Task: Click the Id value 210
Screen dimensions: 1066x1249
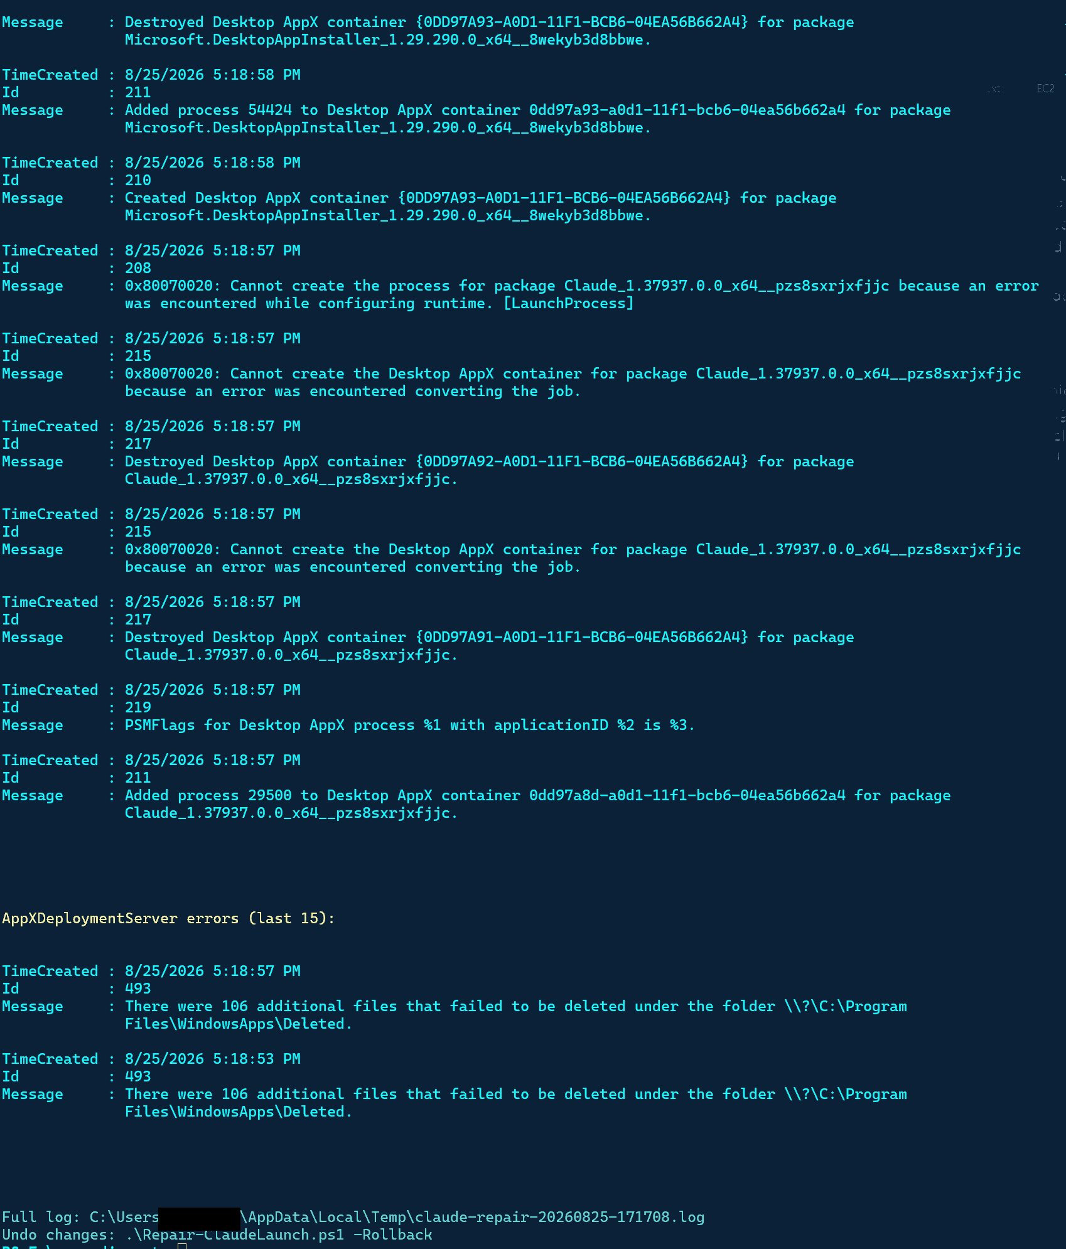Action: click(x=138, y=180)
